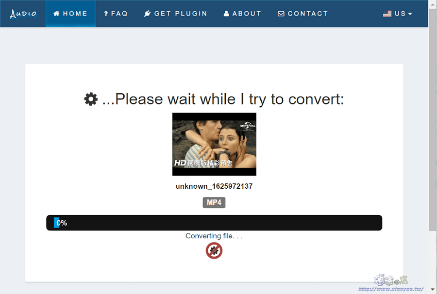Open the HOME menu item

(70, 14)
